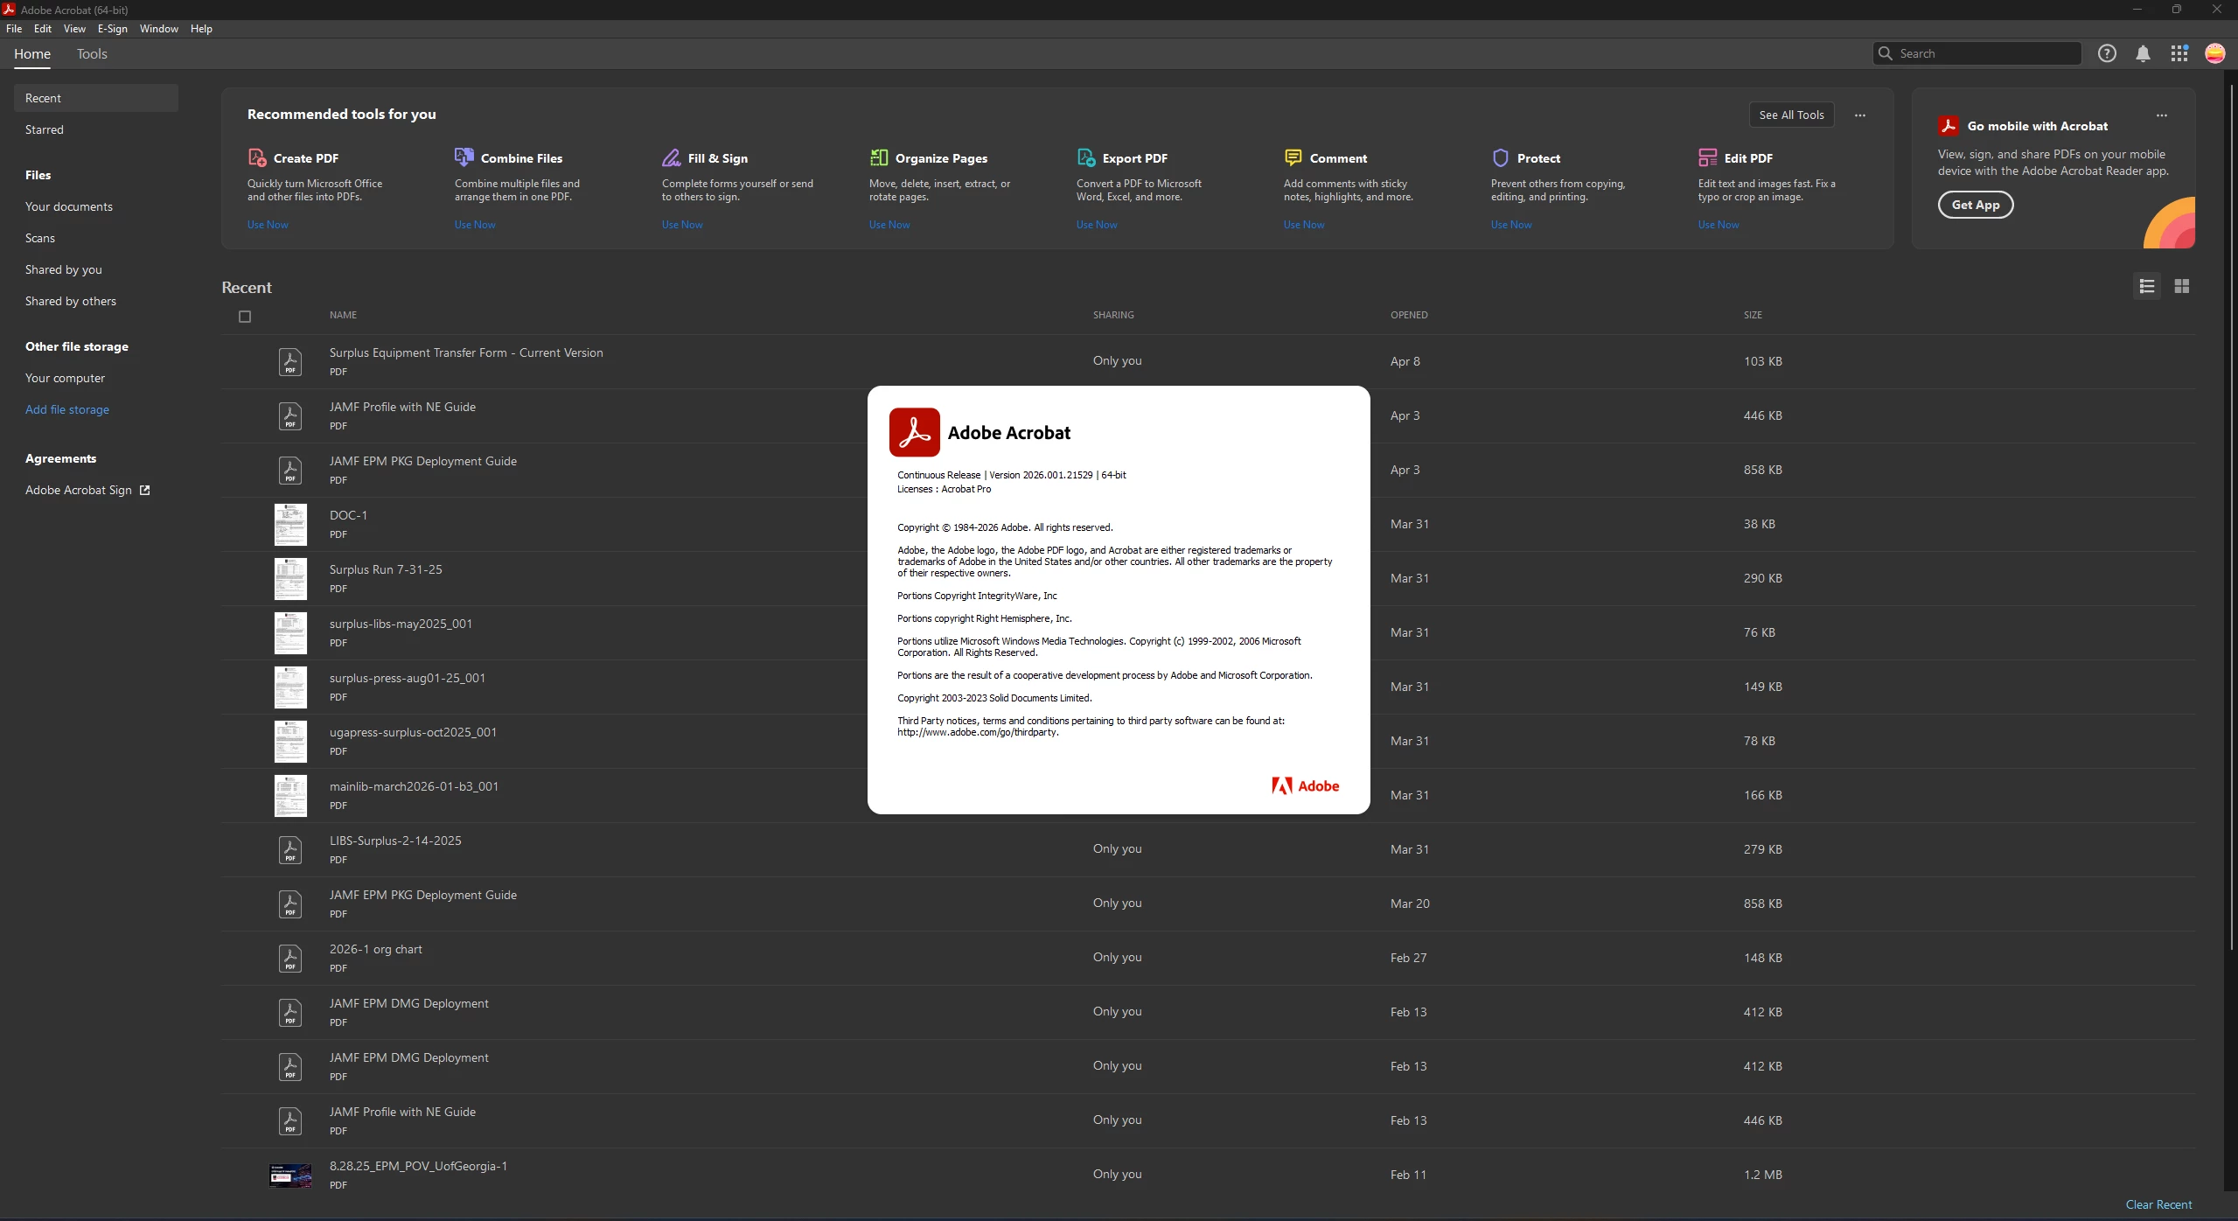Image resolution: width=2238 pixels, height=1221 pixels.
Task: Open Go mobile card options ellipsis
Action: (2162, 115)
